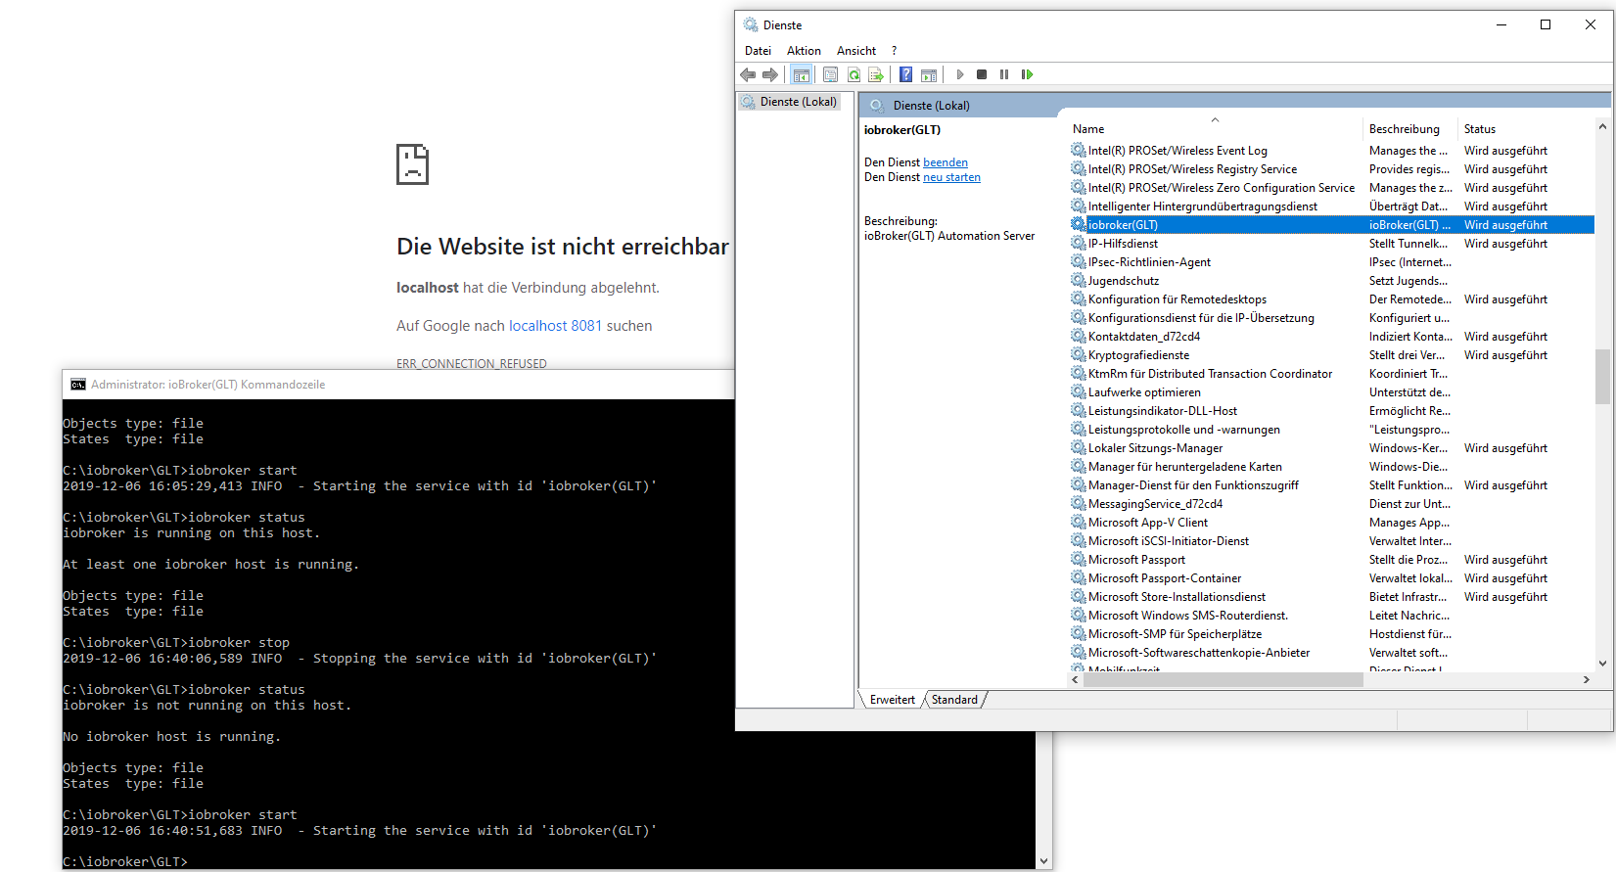Select the iobroker(GLT) service row

click(x=1332, y=225)
